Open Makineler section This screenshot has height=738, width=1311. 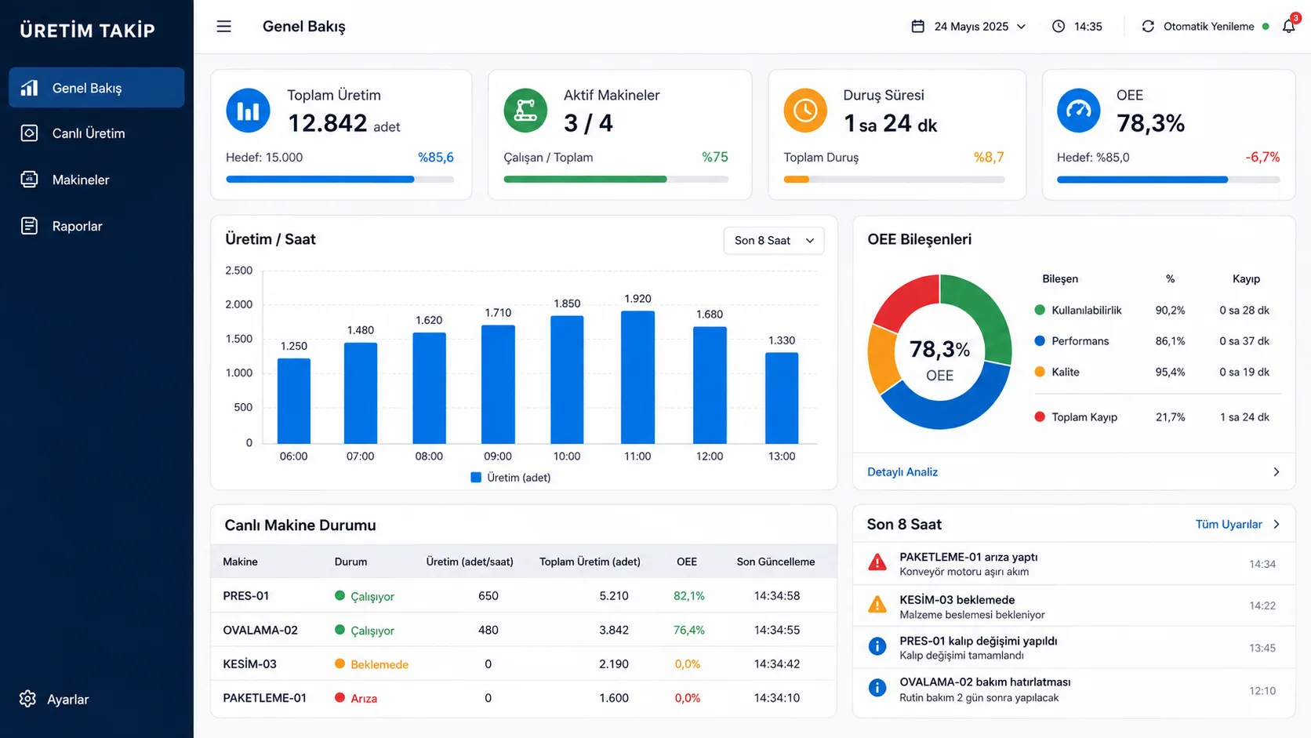click(x=96, y=180)
